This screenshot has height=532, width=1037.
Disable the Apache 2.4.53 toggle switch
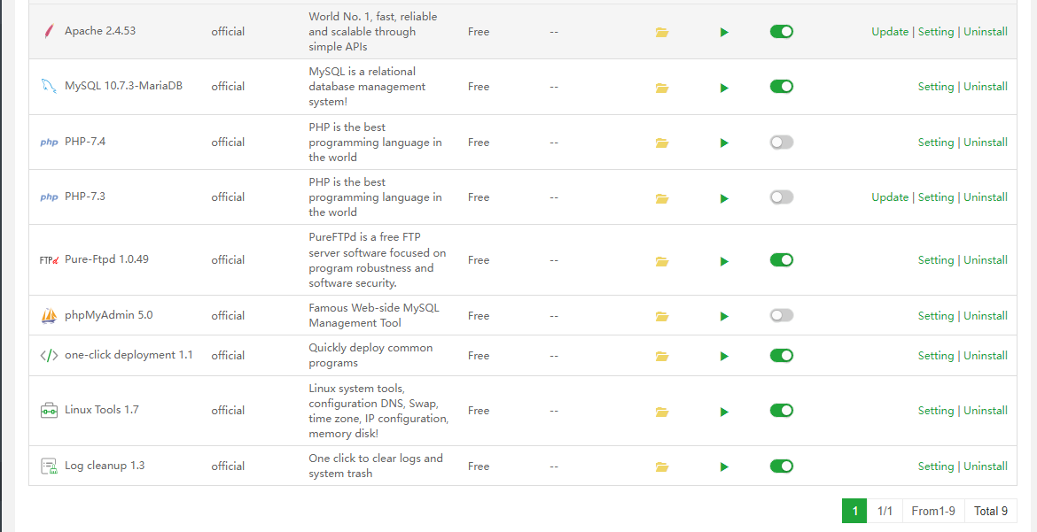coord(781,32)
